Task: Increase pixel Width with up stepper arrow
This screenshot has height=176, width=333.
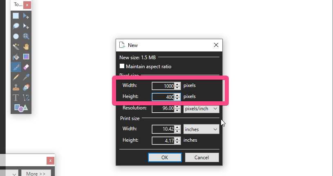Action: [x=177, y=84]
